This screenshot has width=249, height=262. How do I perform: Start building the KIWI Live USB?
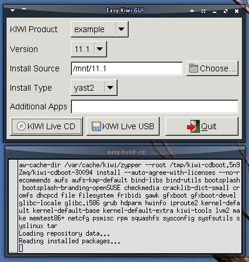123,126
